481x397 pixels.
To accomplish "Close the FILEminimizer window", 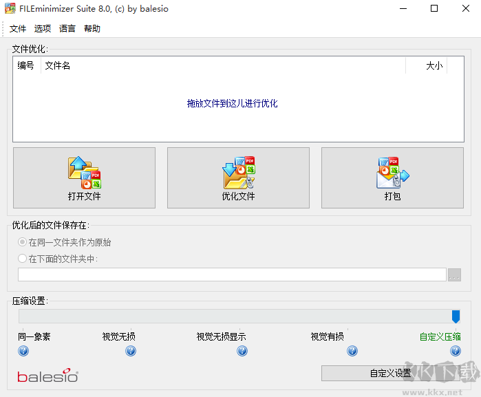I will (x=466, y=8).
